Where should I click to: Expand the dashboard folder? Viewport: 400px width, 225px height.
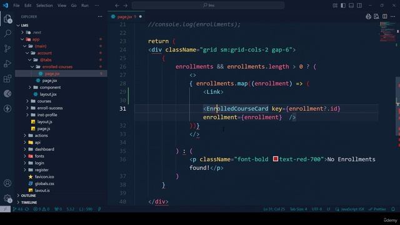[x=25, y=149]
